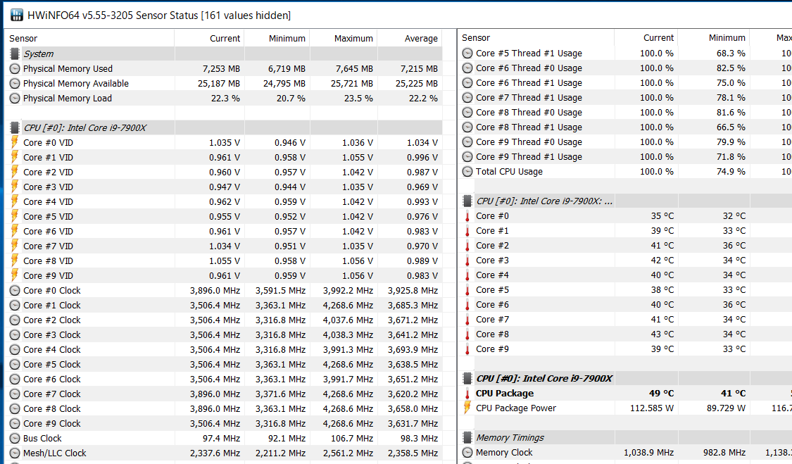Click the HWiNFO64 Sensor Status window title
The width and height of the screenshot is (792, 464).
pyautogui.click(x=159, y=15)
